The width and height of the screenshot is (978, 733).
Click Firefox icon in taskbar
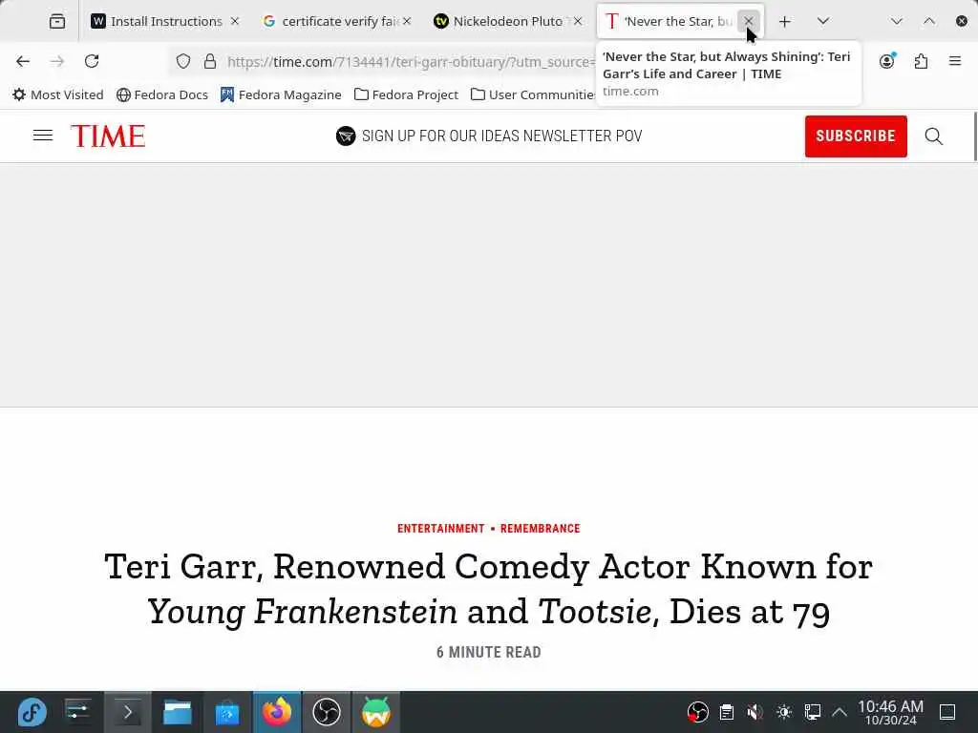(x=277, y=712)
